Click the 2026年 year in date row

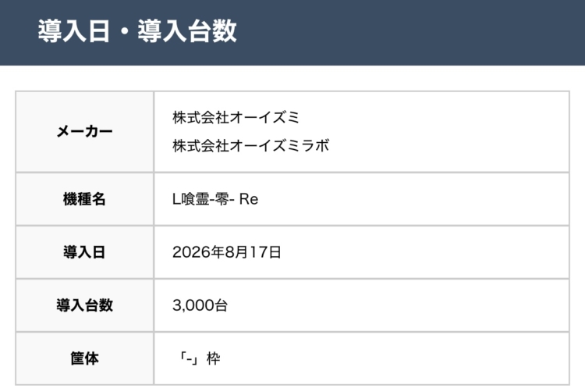tap(198, 252)
